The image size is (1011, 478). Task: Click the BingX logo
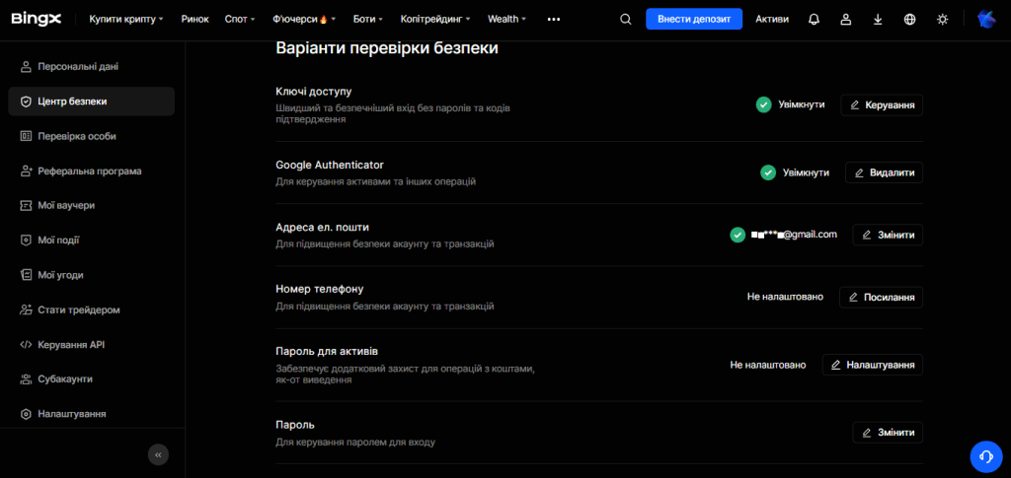click(37, 19)
